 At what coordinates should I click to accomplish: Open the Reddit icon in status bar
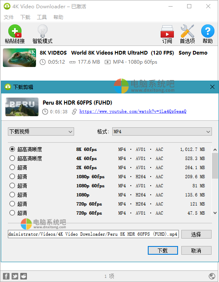click(24, 276)
